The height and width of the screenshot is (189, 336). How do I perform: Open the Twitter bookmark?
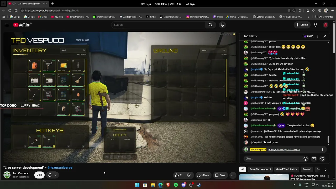(151, 17)
